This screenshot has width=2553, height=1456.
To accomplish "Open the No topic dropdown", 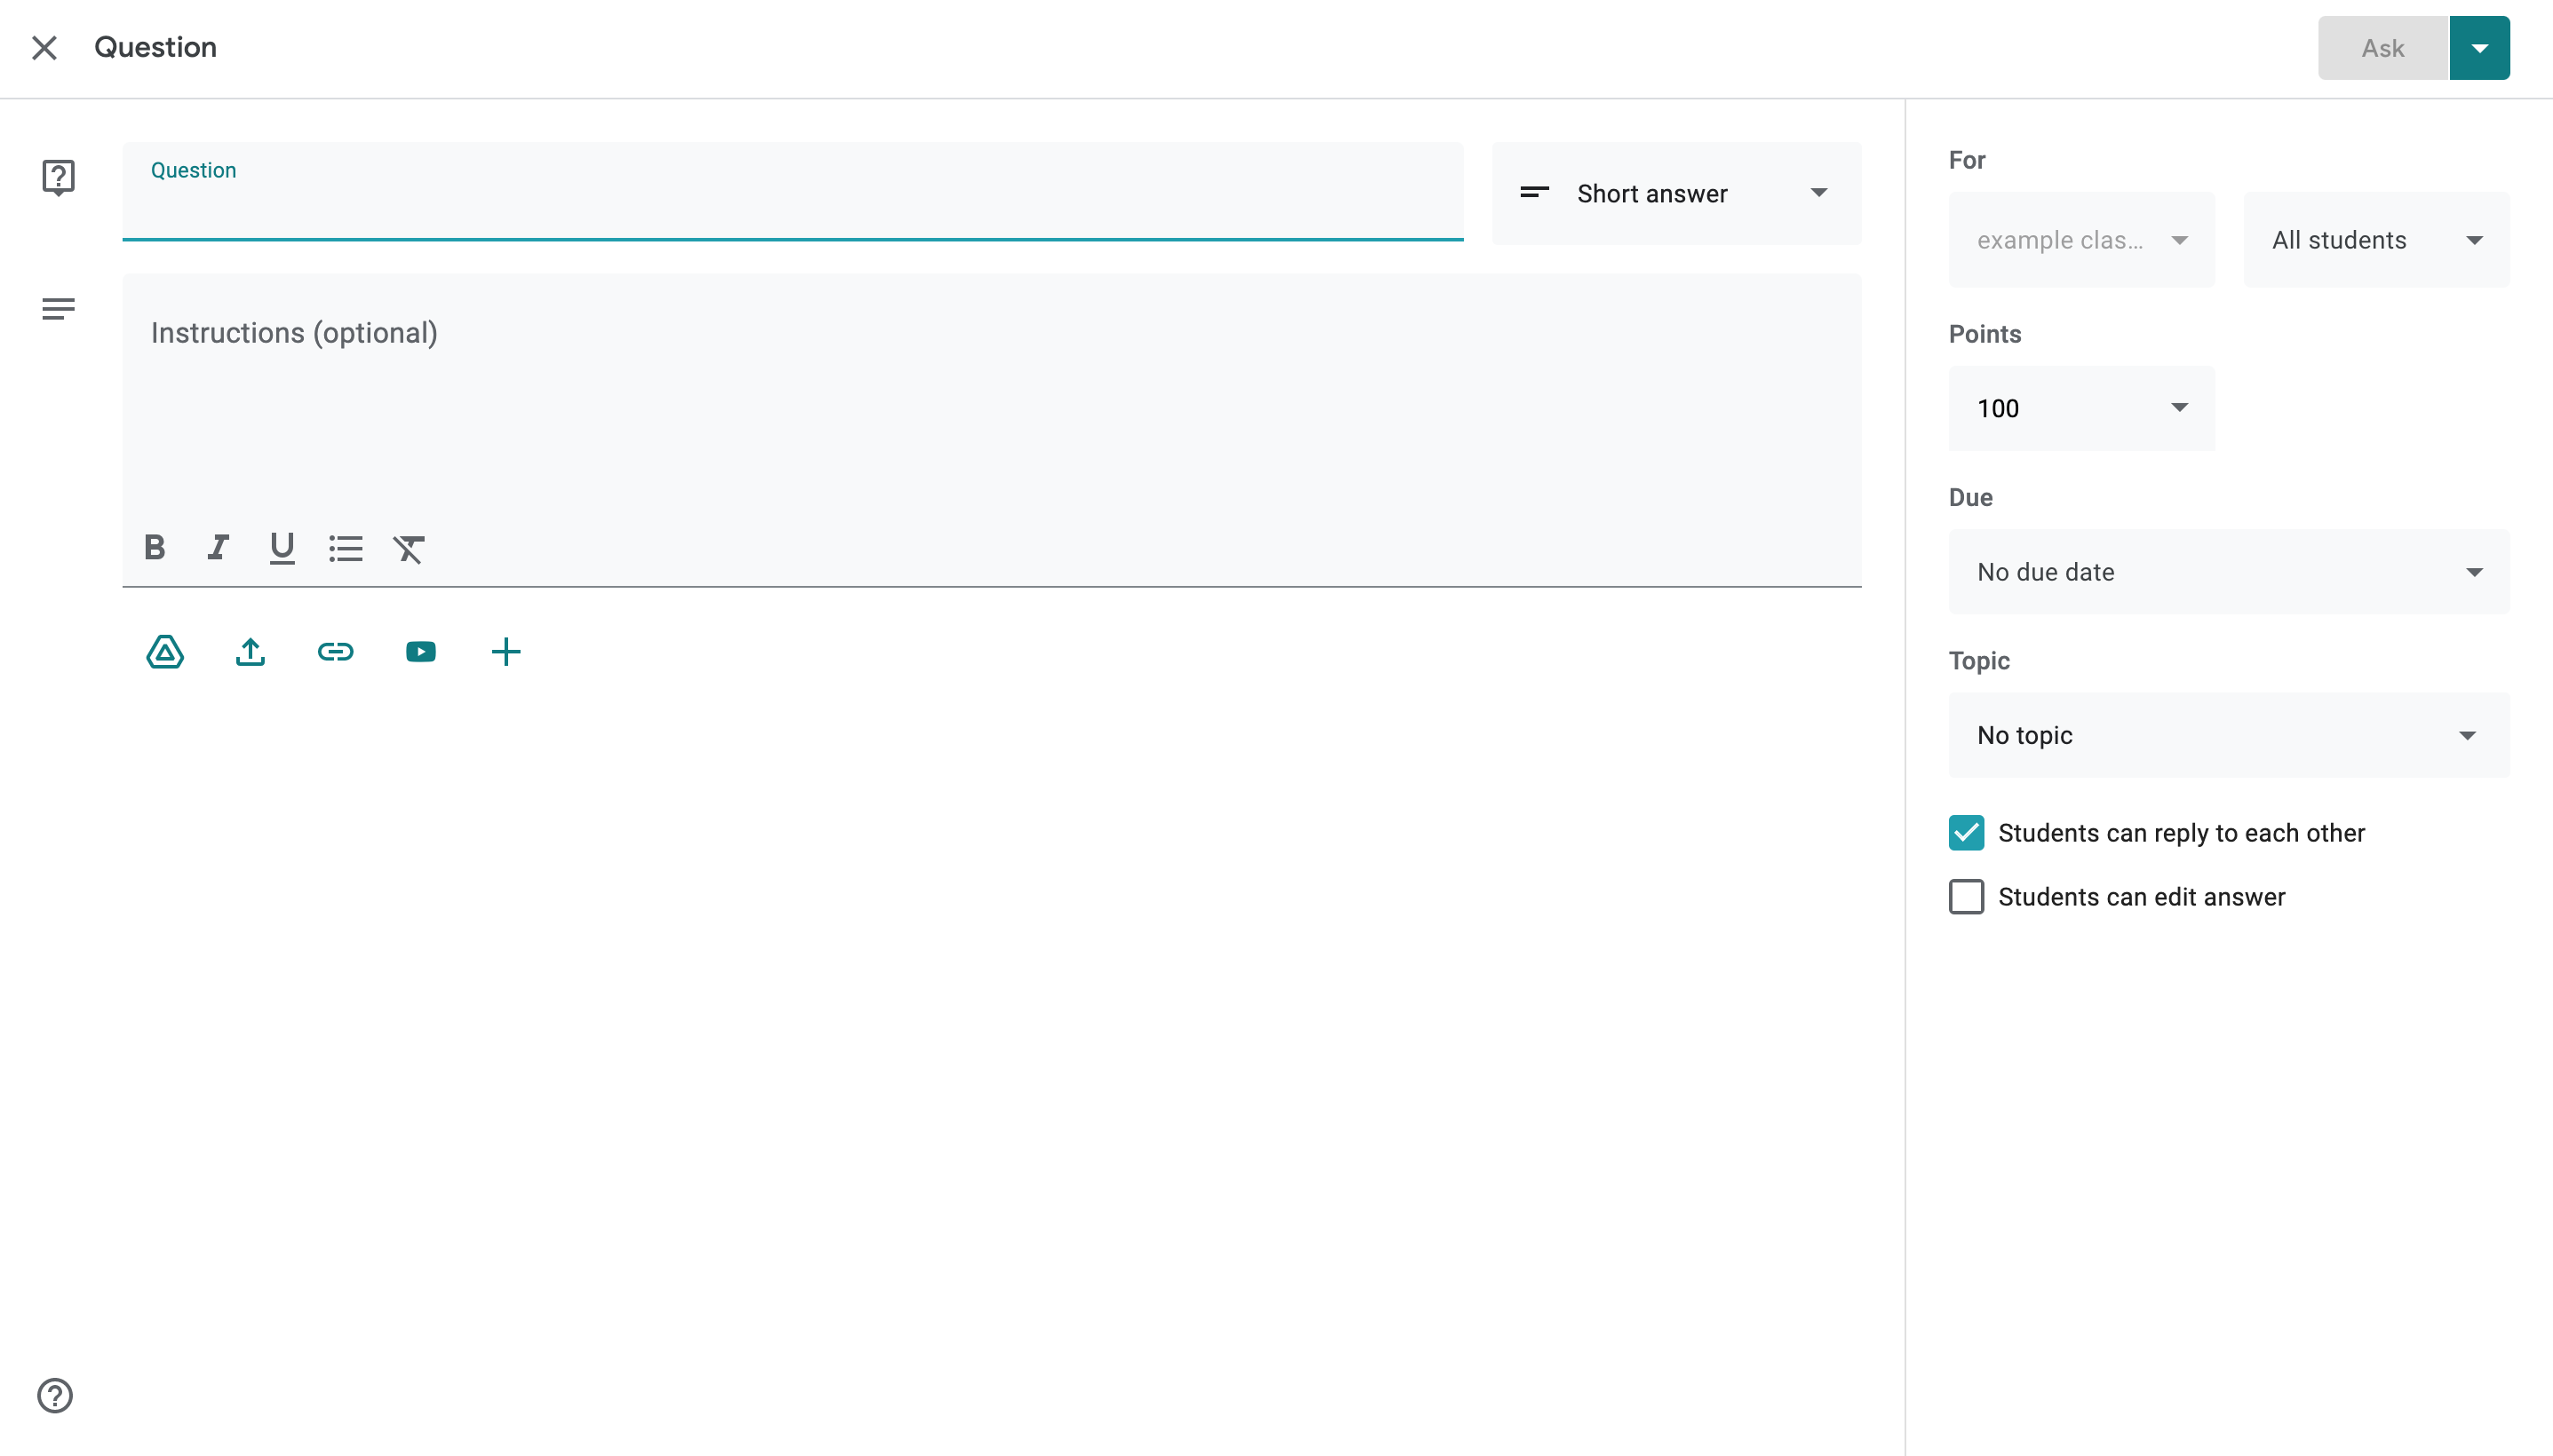I will click(x=2228, y=735).
